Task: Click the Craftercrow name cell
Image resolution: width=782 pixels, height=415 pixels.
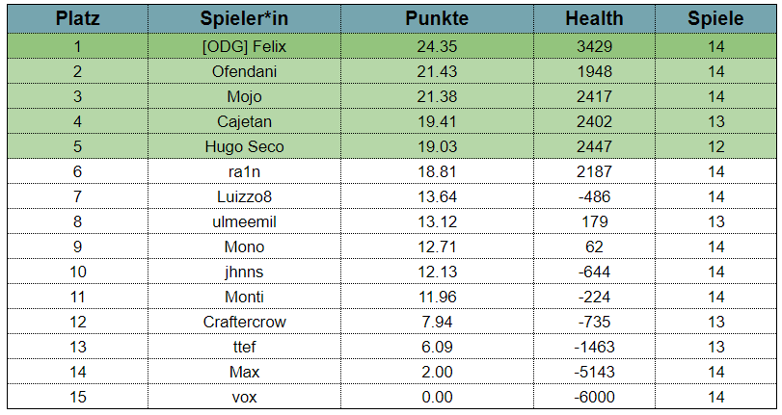Action: point(244,322)
